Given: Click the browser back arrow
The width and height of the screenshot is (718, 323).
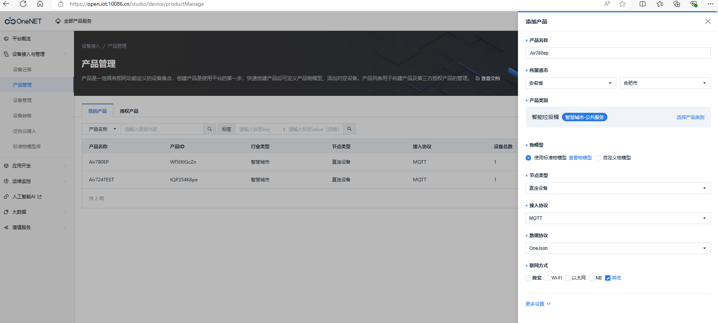Looking at the screenshot, I should (x=6, y=4).
